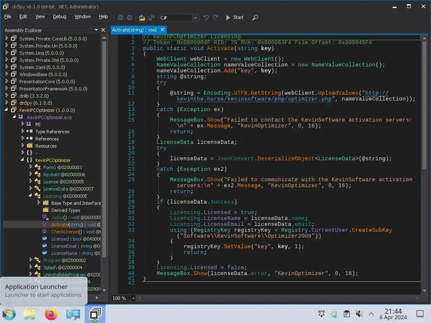Expand the Form1 class node

(31, 167)
